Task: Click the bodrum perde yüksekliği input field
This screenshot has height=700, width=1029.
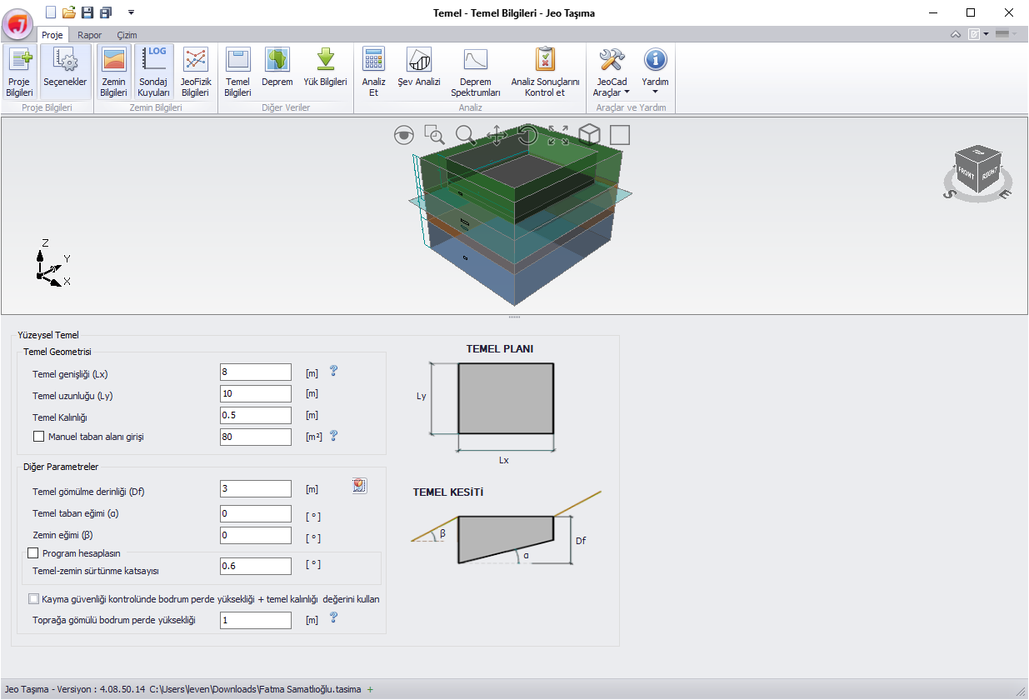Action: (x=256, y=620)
